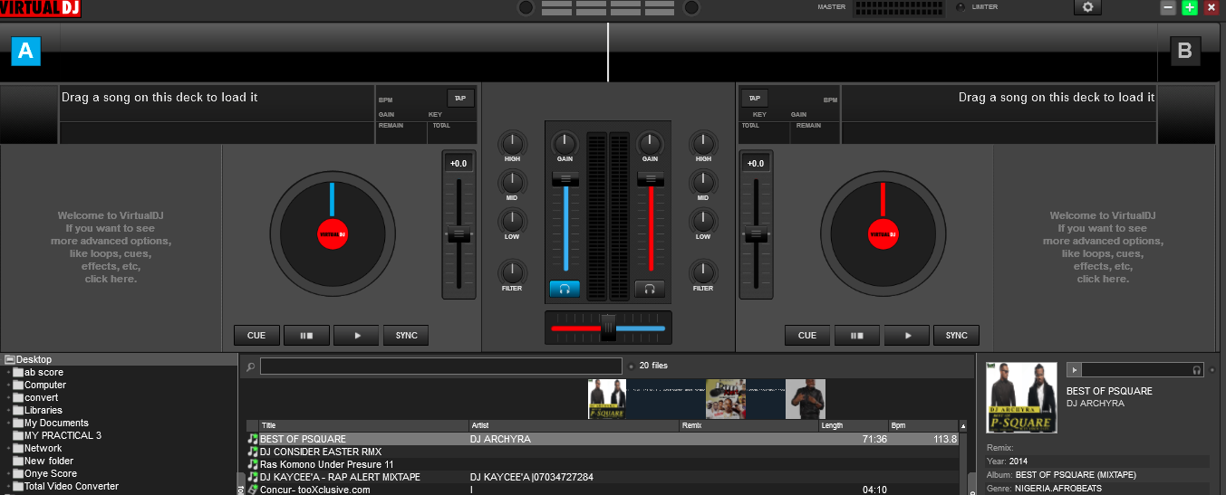1226x495 pixels.
Task: Toggle the LIMITER indicator
Action: click(x=961, y=7)
